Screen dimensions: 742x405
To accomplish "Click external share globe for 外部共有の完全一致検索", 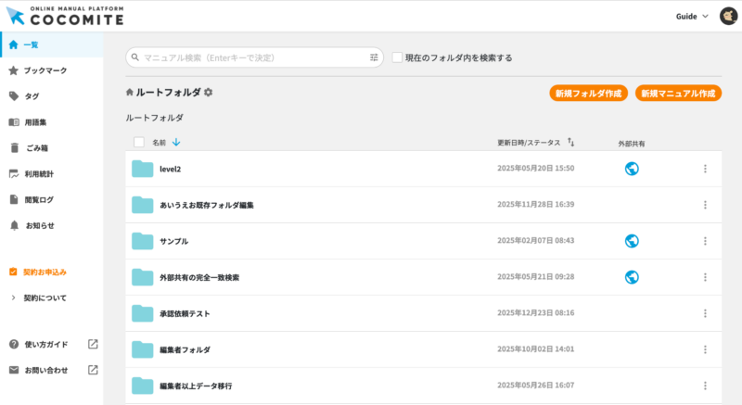I will [x=632, y=277].
